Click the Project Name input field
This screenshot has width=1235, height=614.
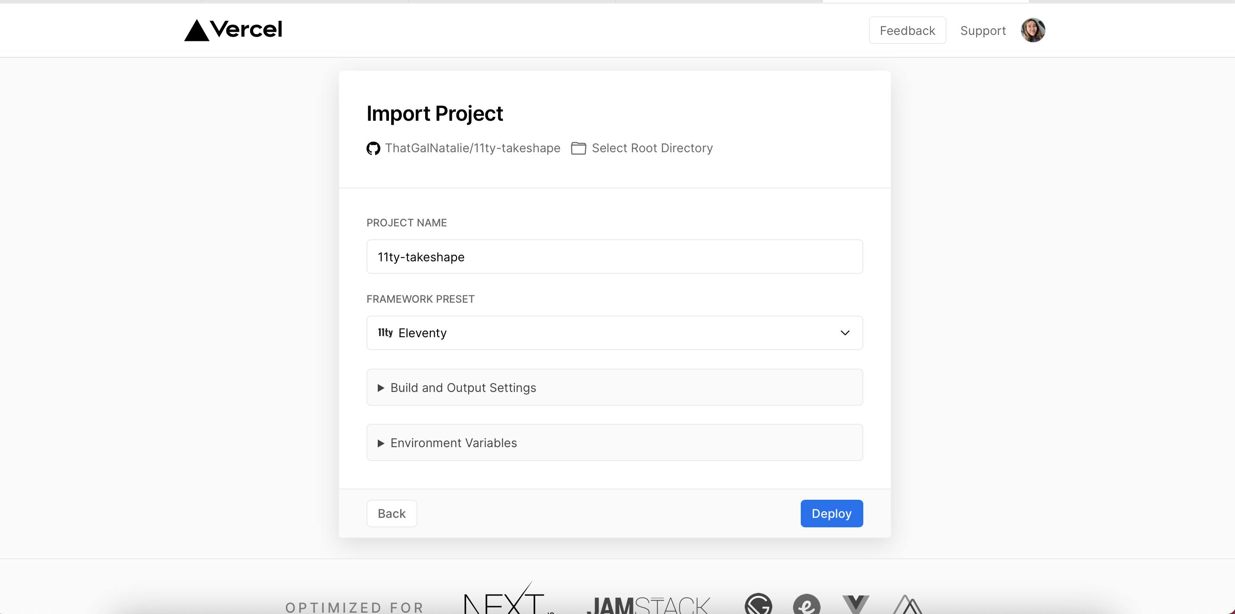pos(614,257)
